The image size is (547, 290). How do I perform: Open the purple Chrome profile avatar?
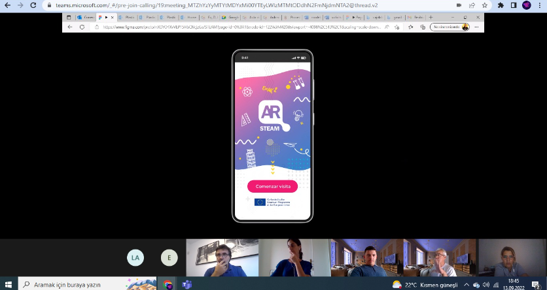[x=526, y=5]
